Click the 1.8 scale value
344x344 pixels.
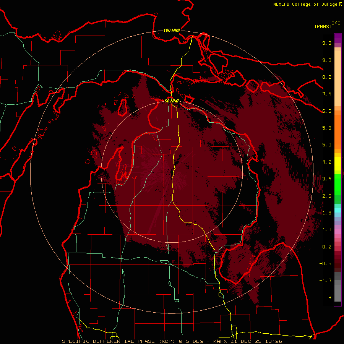point(327,213)
